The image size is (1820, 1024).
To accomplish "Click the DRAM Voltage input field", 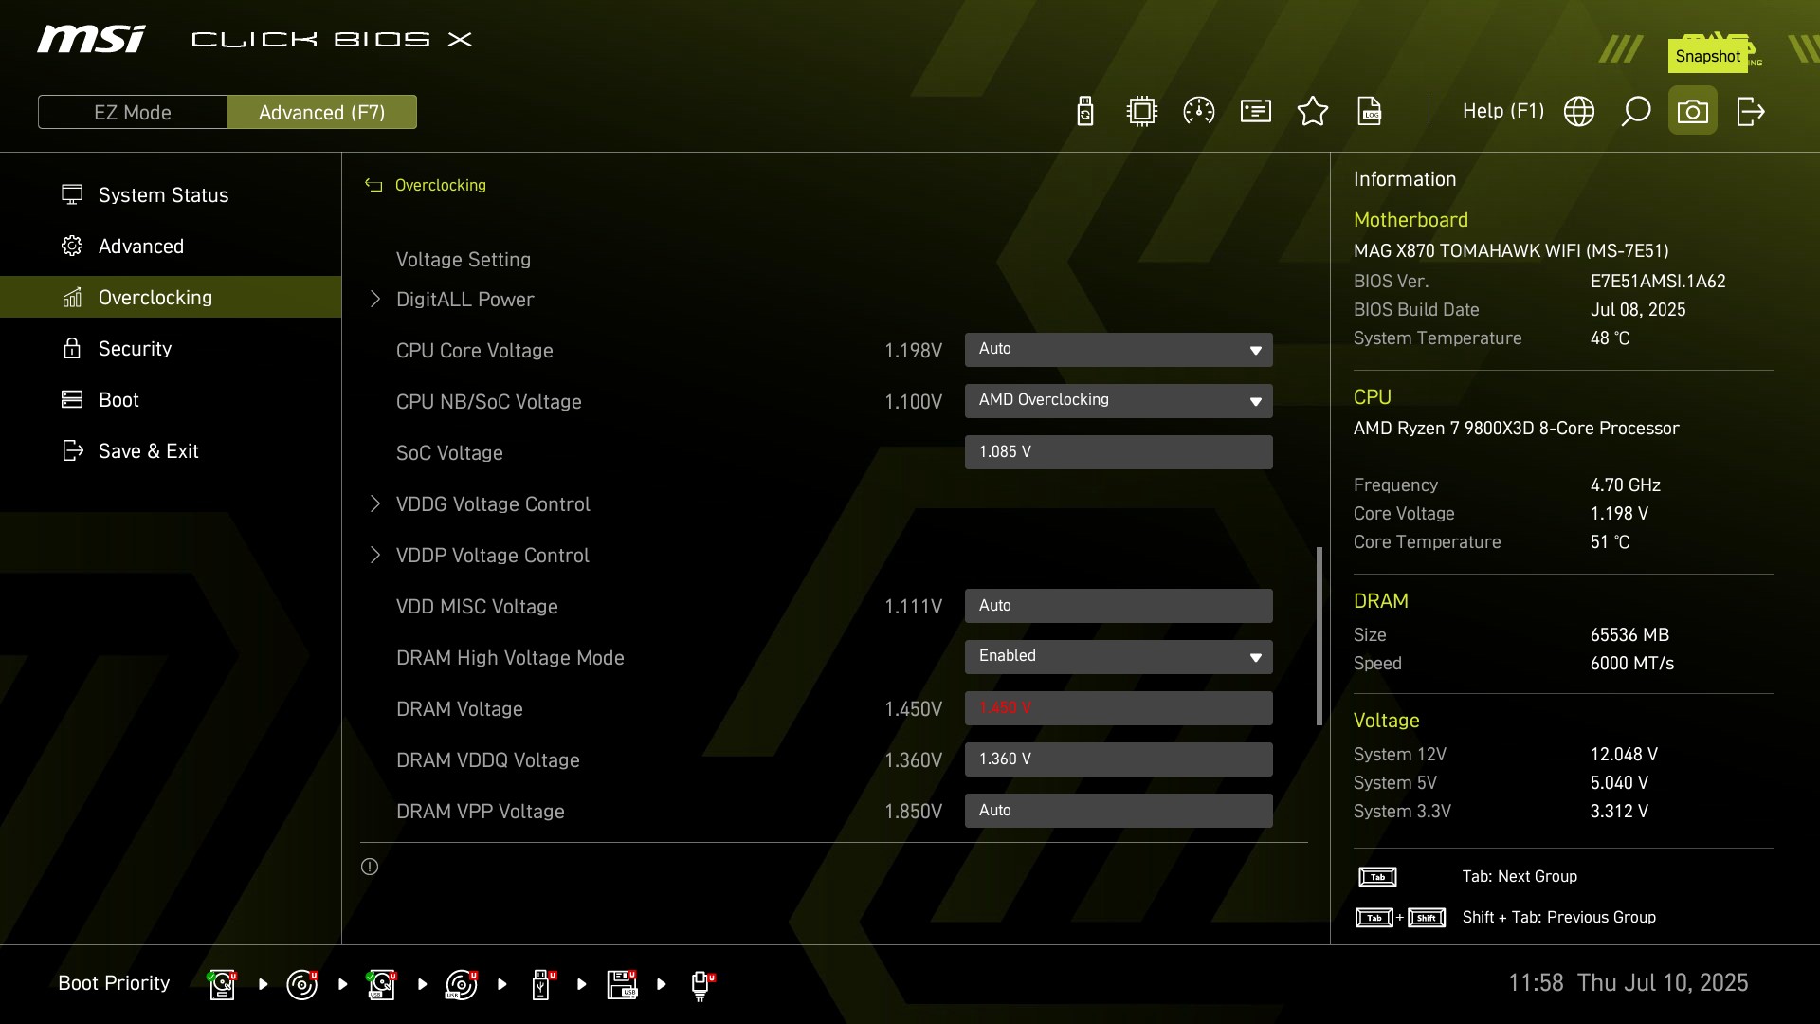I will click(1119, 708).
